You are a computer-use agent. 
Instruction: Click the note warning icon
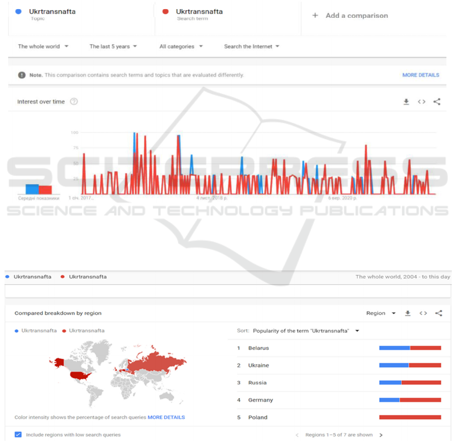click(22, 75)
